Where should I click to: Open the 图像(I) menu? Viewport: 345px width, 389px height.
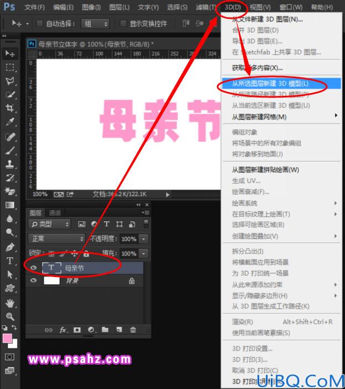click(x=91, y=7)
